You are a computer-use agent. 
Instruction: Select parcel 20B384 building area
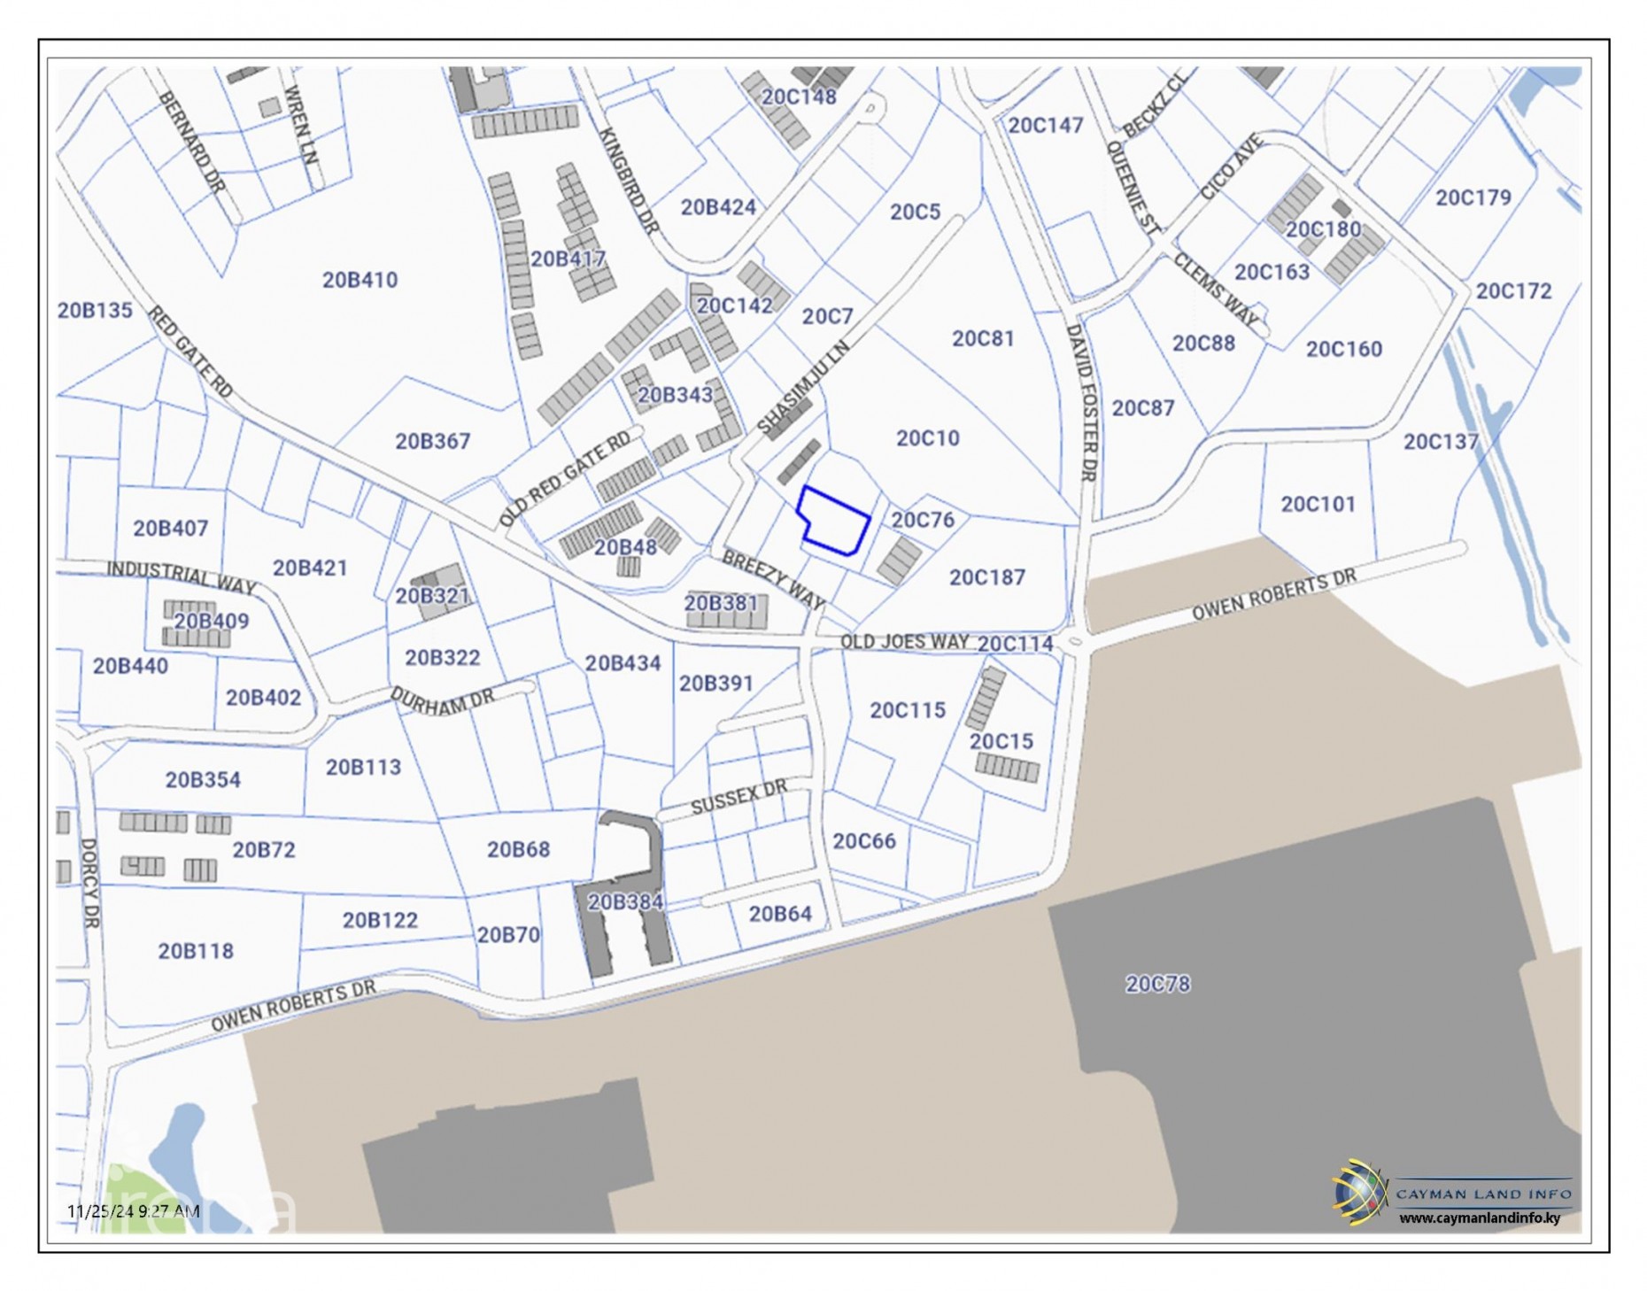625,901
